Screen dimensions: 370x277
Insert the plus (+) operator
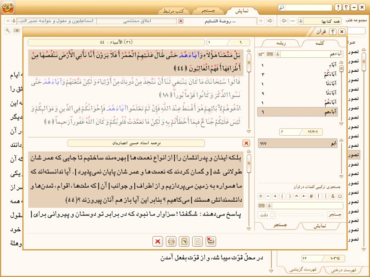[x=275, y=196]
